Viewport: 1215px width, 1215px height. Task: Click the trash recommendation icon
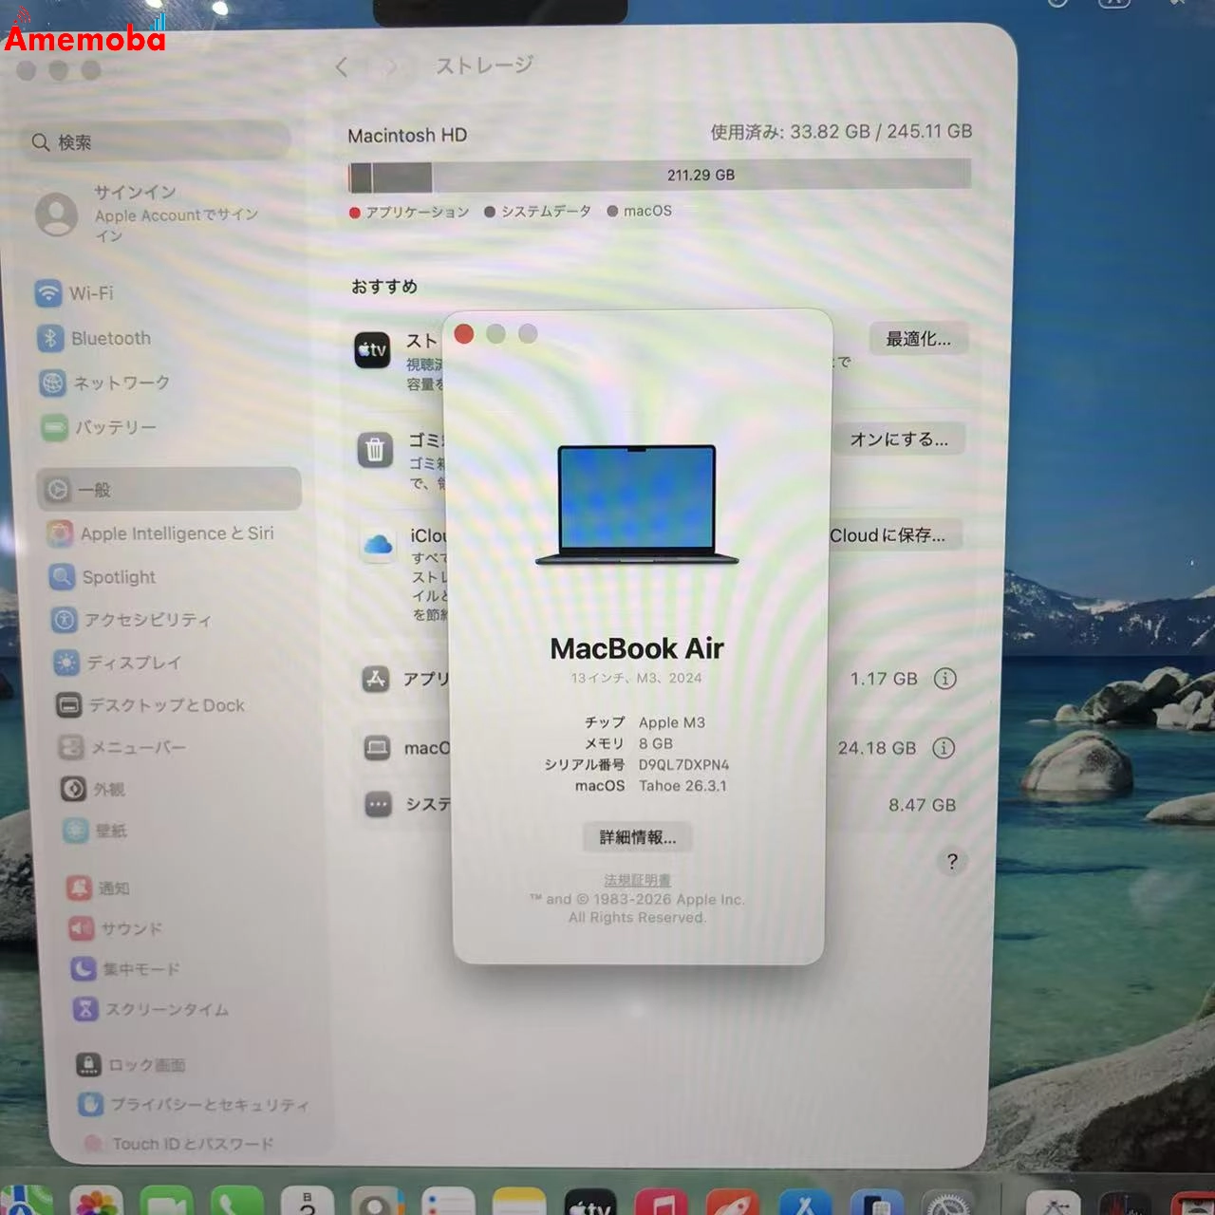375,449
